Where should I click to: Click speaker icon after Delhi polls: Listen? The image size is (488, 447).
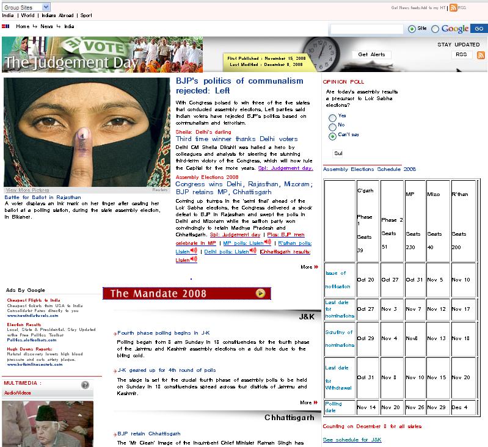point(253,251)
